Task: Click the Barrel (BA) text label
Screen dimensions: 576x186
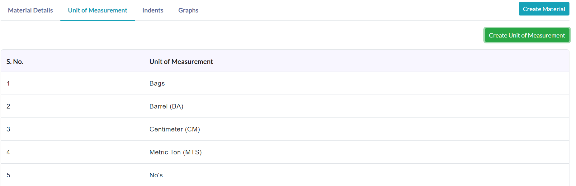Action: pos(166,106)
